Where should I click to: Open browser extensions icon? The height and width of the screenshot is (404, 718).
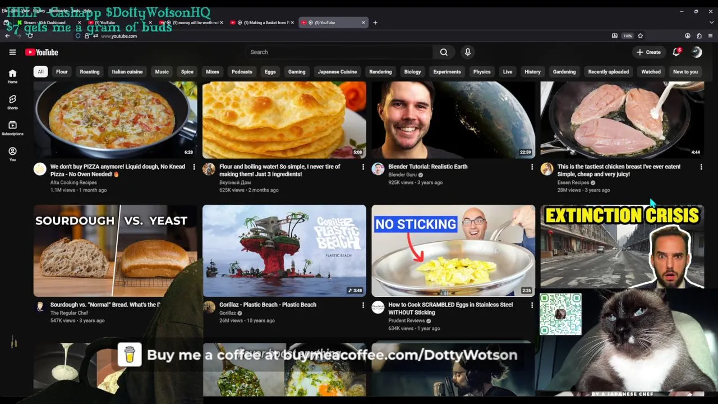pos(699,36)
